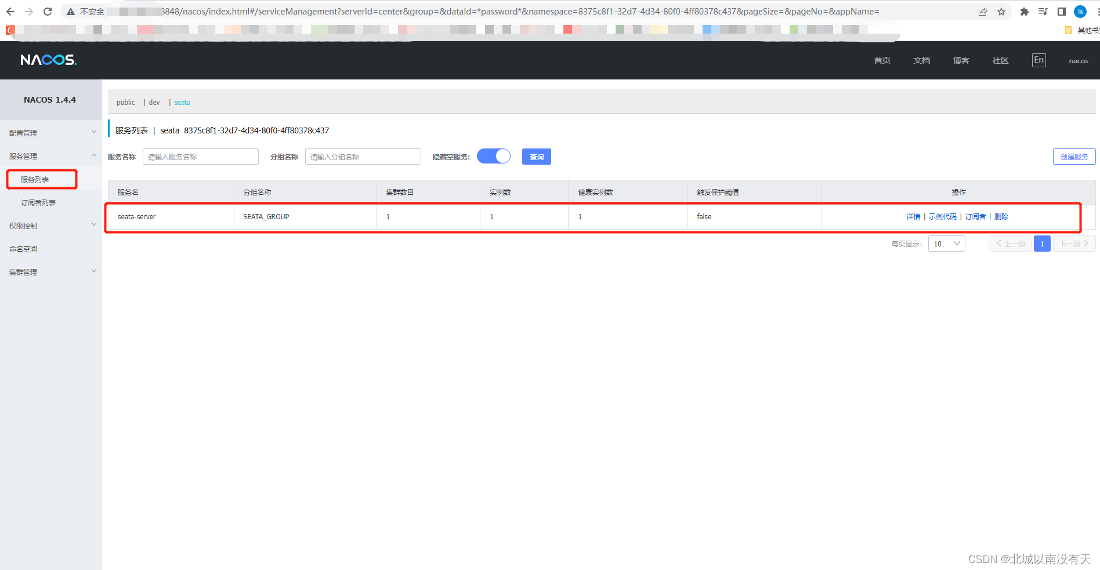Screen dimensions: 1100x570
Task: Open the 订阅者列表 sidebar item
Action: click(x=38, y=202)
